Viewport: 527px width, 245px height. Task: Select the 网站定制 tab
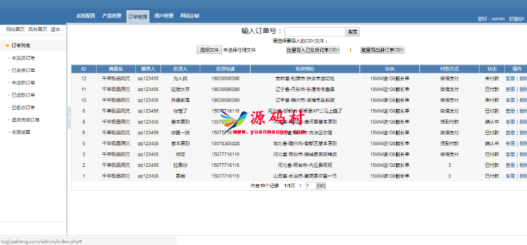tap(190, 16)
